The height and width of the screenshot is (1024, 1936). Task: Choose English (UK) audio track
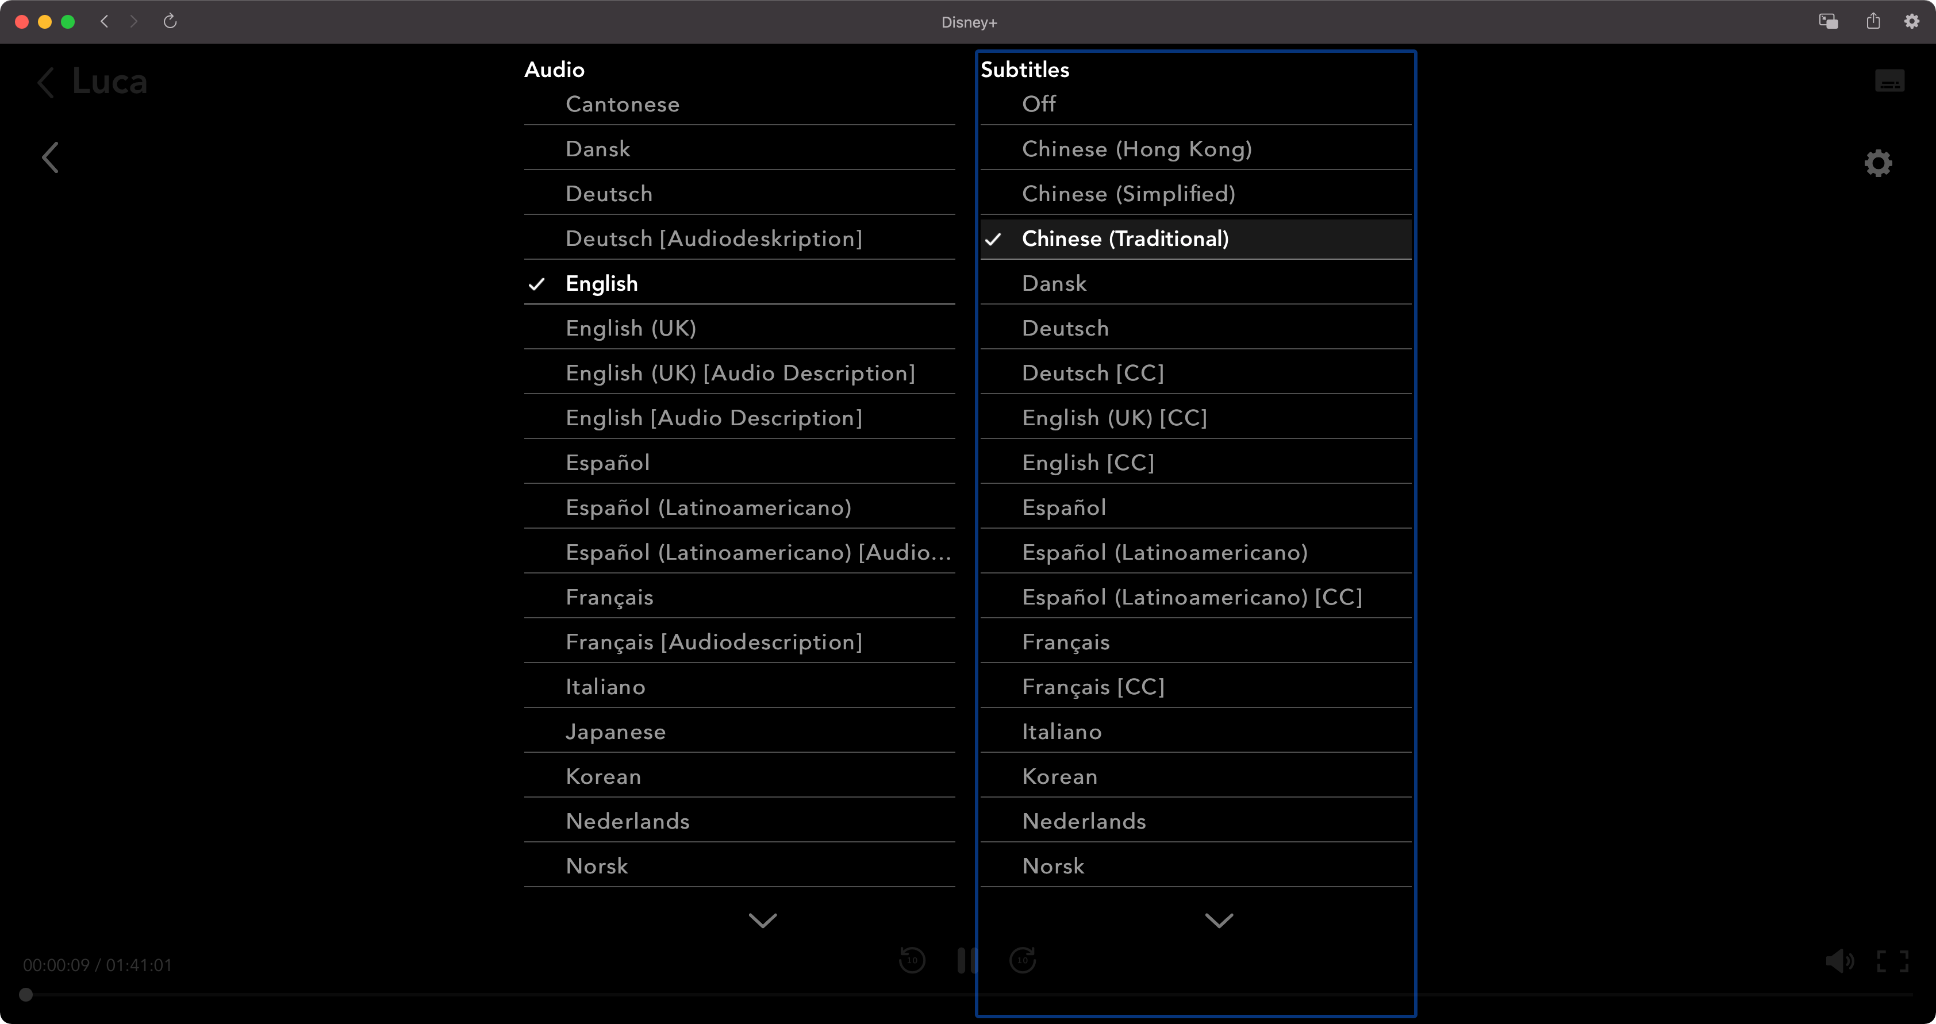739,328
